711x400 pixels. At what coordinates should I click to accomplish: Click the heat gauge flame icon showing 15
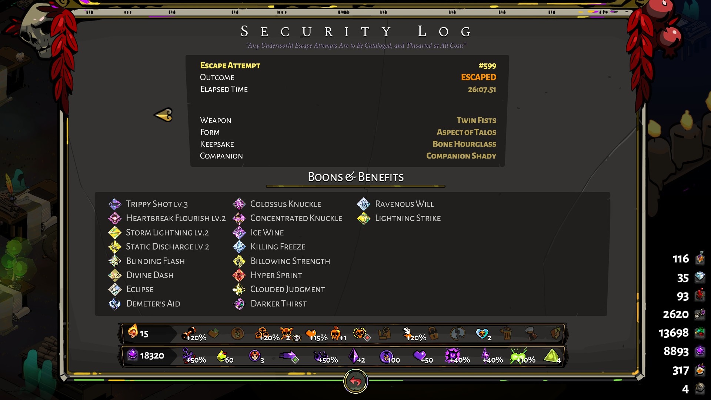tap(133, 332)
